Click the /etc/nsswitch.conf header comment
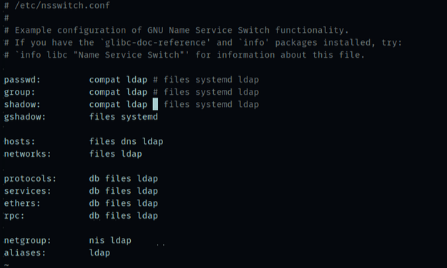Screen dimensions: 447x268 tap(57, 6)
